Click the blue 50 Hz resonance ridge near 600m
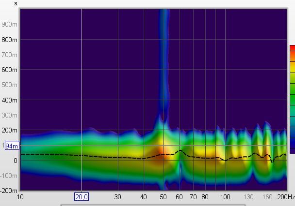This screenshot has width=295, height=206. pyautogui.click(x=164, y=70)
